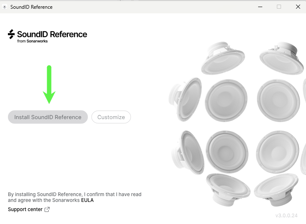The height and width of the screenshot is (224, 306).
Task: Click the Install SoundID Reference button
Action: [48, 117]
